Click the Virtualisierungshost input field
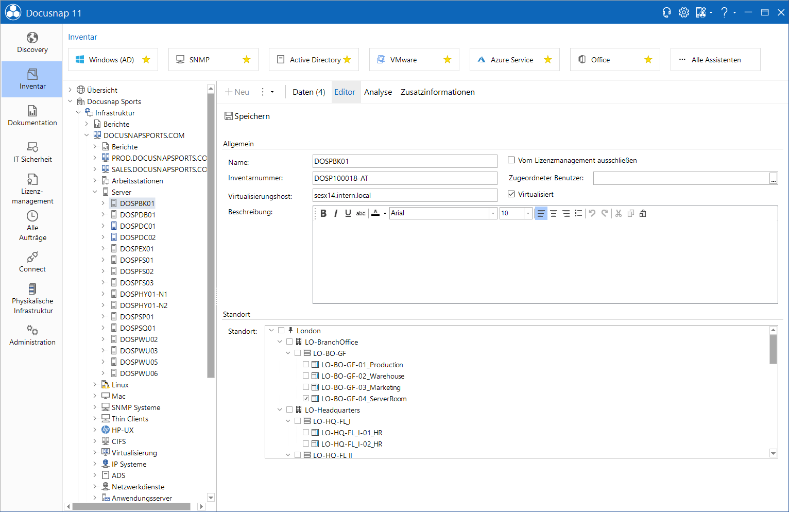This screenshot has height=512, width=789. point(405,195)
